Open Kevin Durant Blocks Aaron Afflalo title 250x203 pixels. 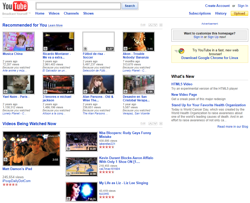coord(126,160)
